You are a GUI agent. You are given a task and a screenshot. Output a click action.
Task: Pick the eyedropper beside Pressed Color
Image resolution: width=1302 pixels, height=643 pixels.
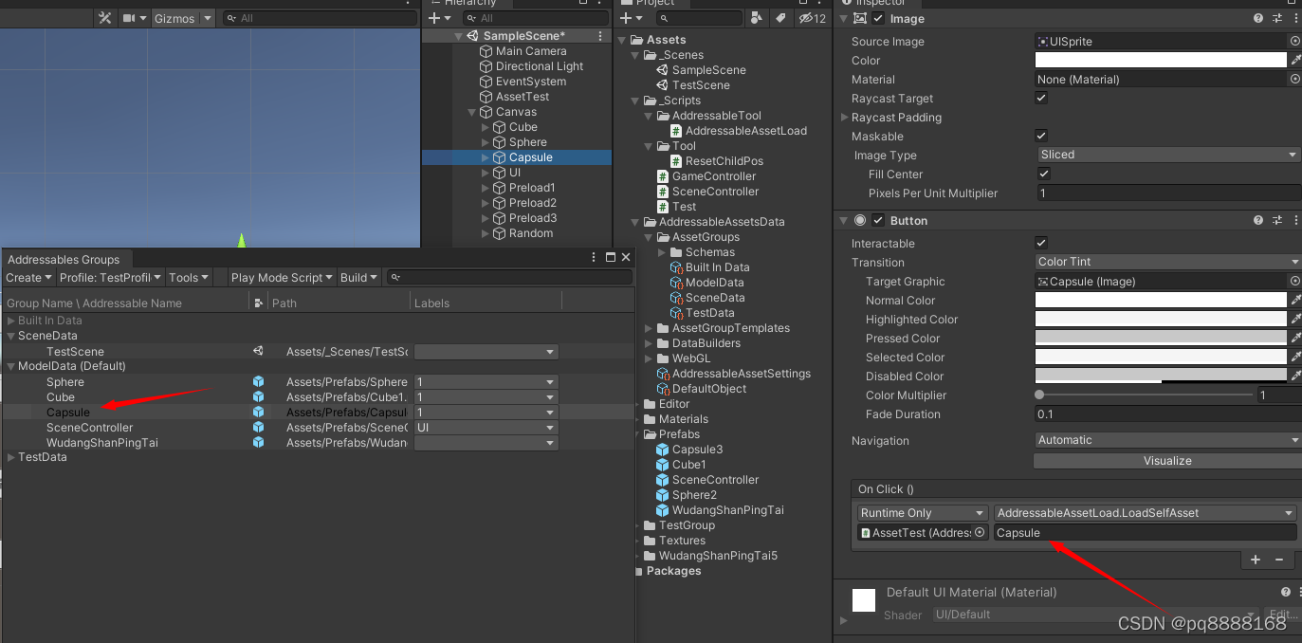1295,338
